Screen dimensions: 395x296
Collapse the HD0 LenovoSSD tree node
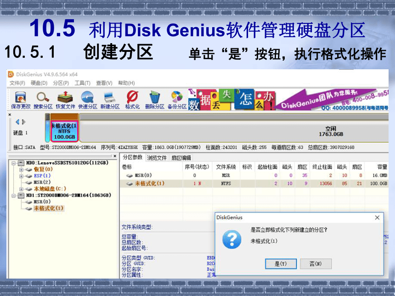tap(14, 163)
